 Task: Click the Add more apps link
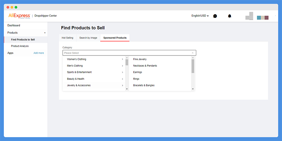(39, 53)
